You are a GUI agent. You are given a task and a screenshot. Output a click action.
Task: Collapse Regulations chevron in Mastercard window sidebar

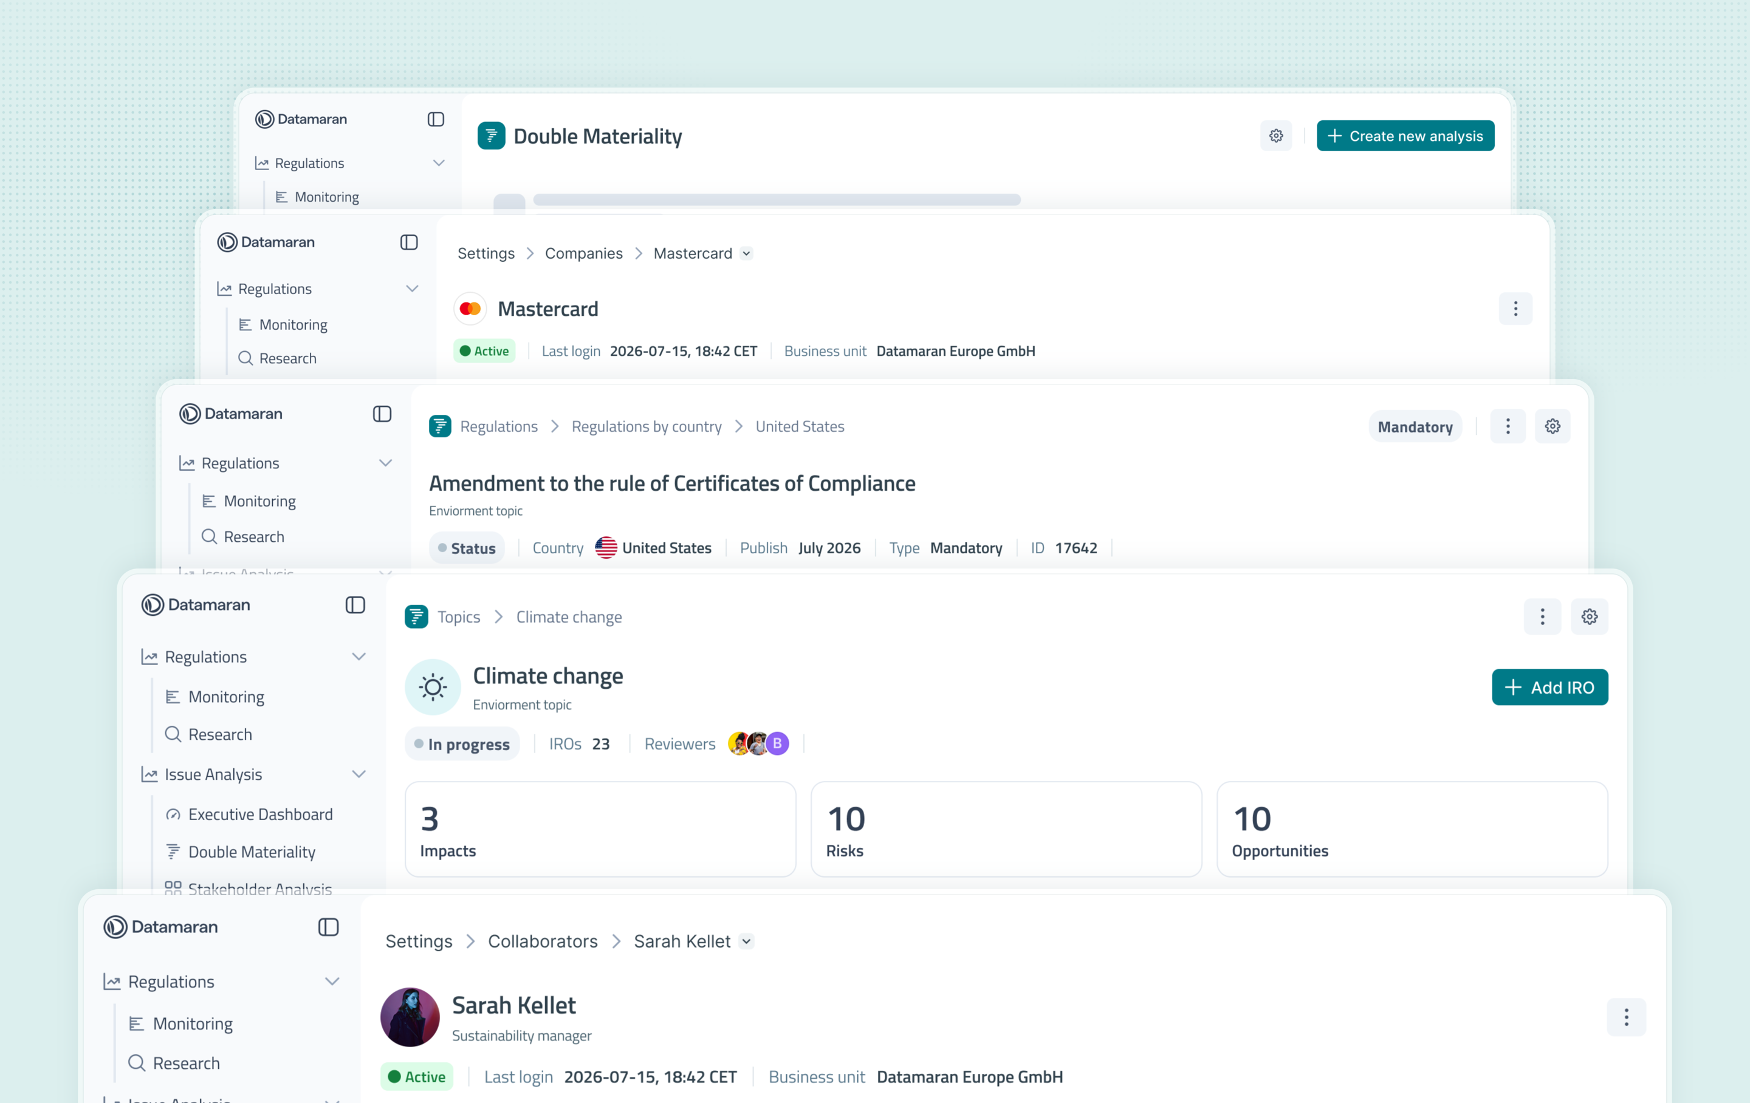point(412,289)
